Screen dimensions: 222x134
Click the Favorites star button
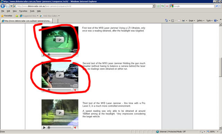coord(7,16)
